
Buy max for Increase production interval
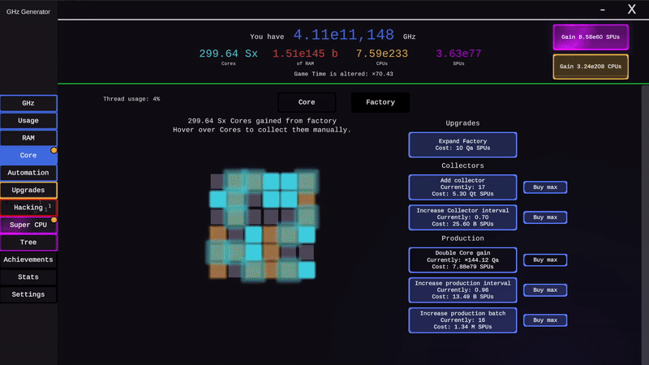pyautogui.click(x=545, y=290)
